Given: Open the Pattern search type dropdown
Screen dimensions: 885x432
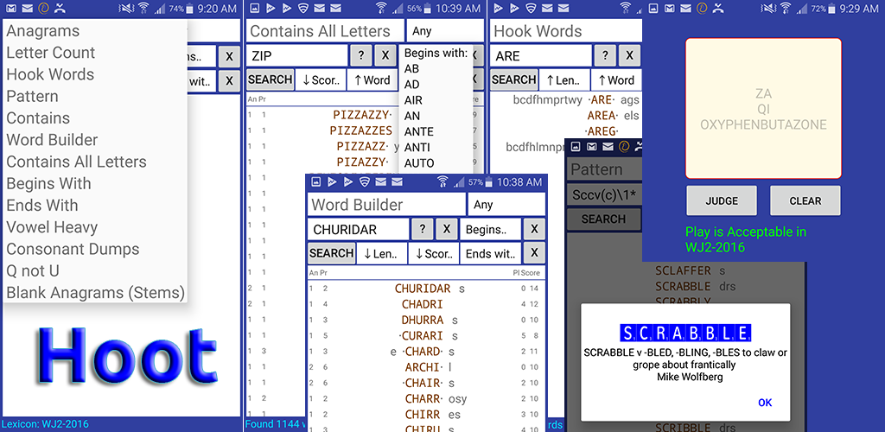Looking at the screenshot, I should (604, 169).
